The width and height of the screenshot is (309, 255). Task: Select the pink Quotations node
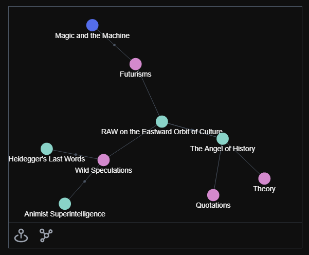point(213,195)
